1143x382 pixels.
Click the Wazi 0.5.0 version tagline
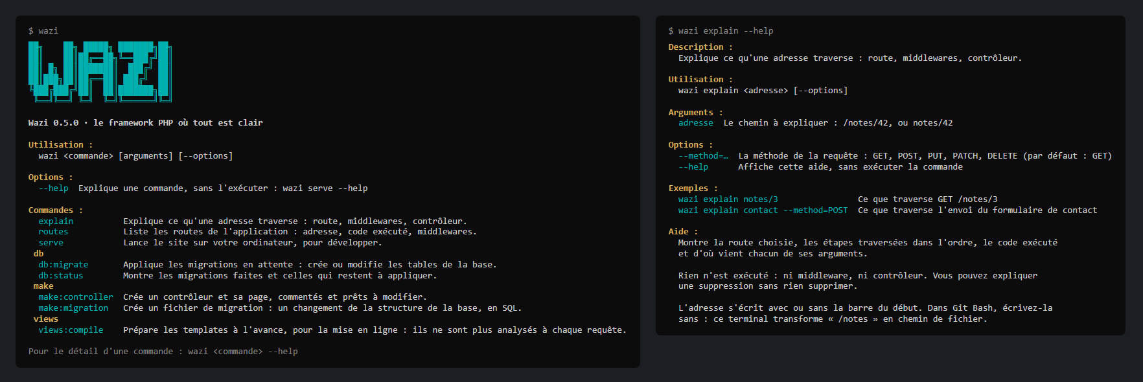pyautogui.click(x=146, y=123)
